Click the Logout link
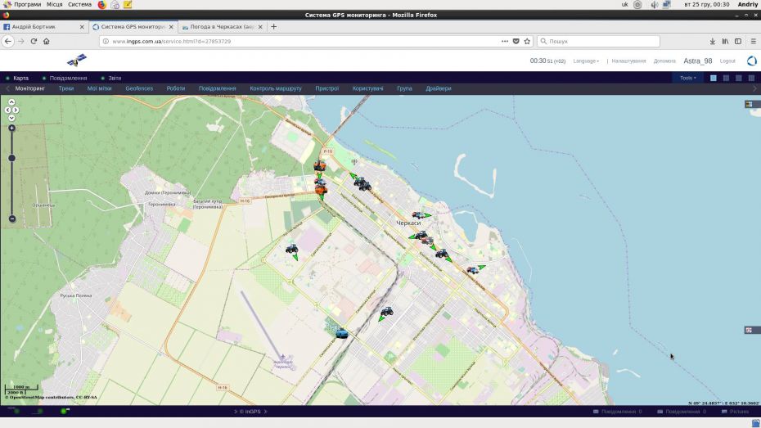 point(727,61)
